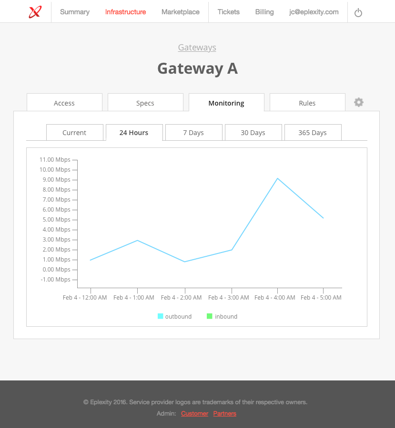Click the Gateway A heading
395x428 pixels.
coord(197,68)
